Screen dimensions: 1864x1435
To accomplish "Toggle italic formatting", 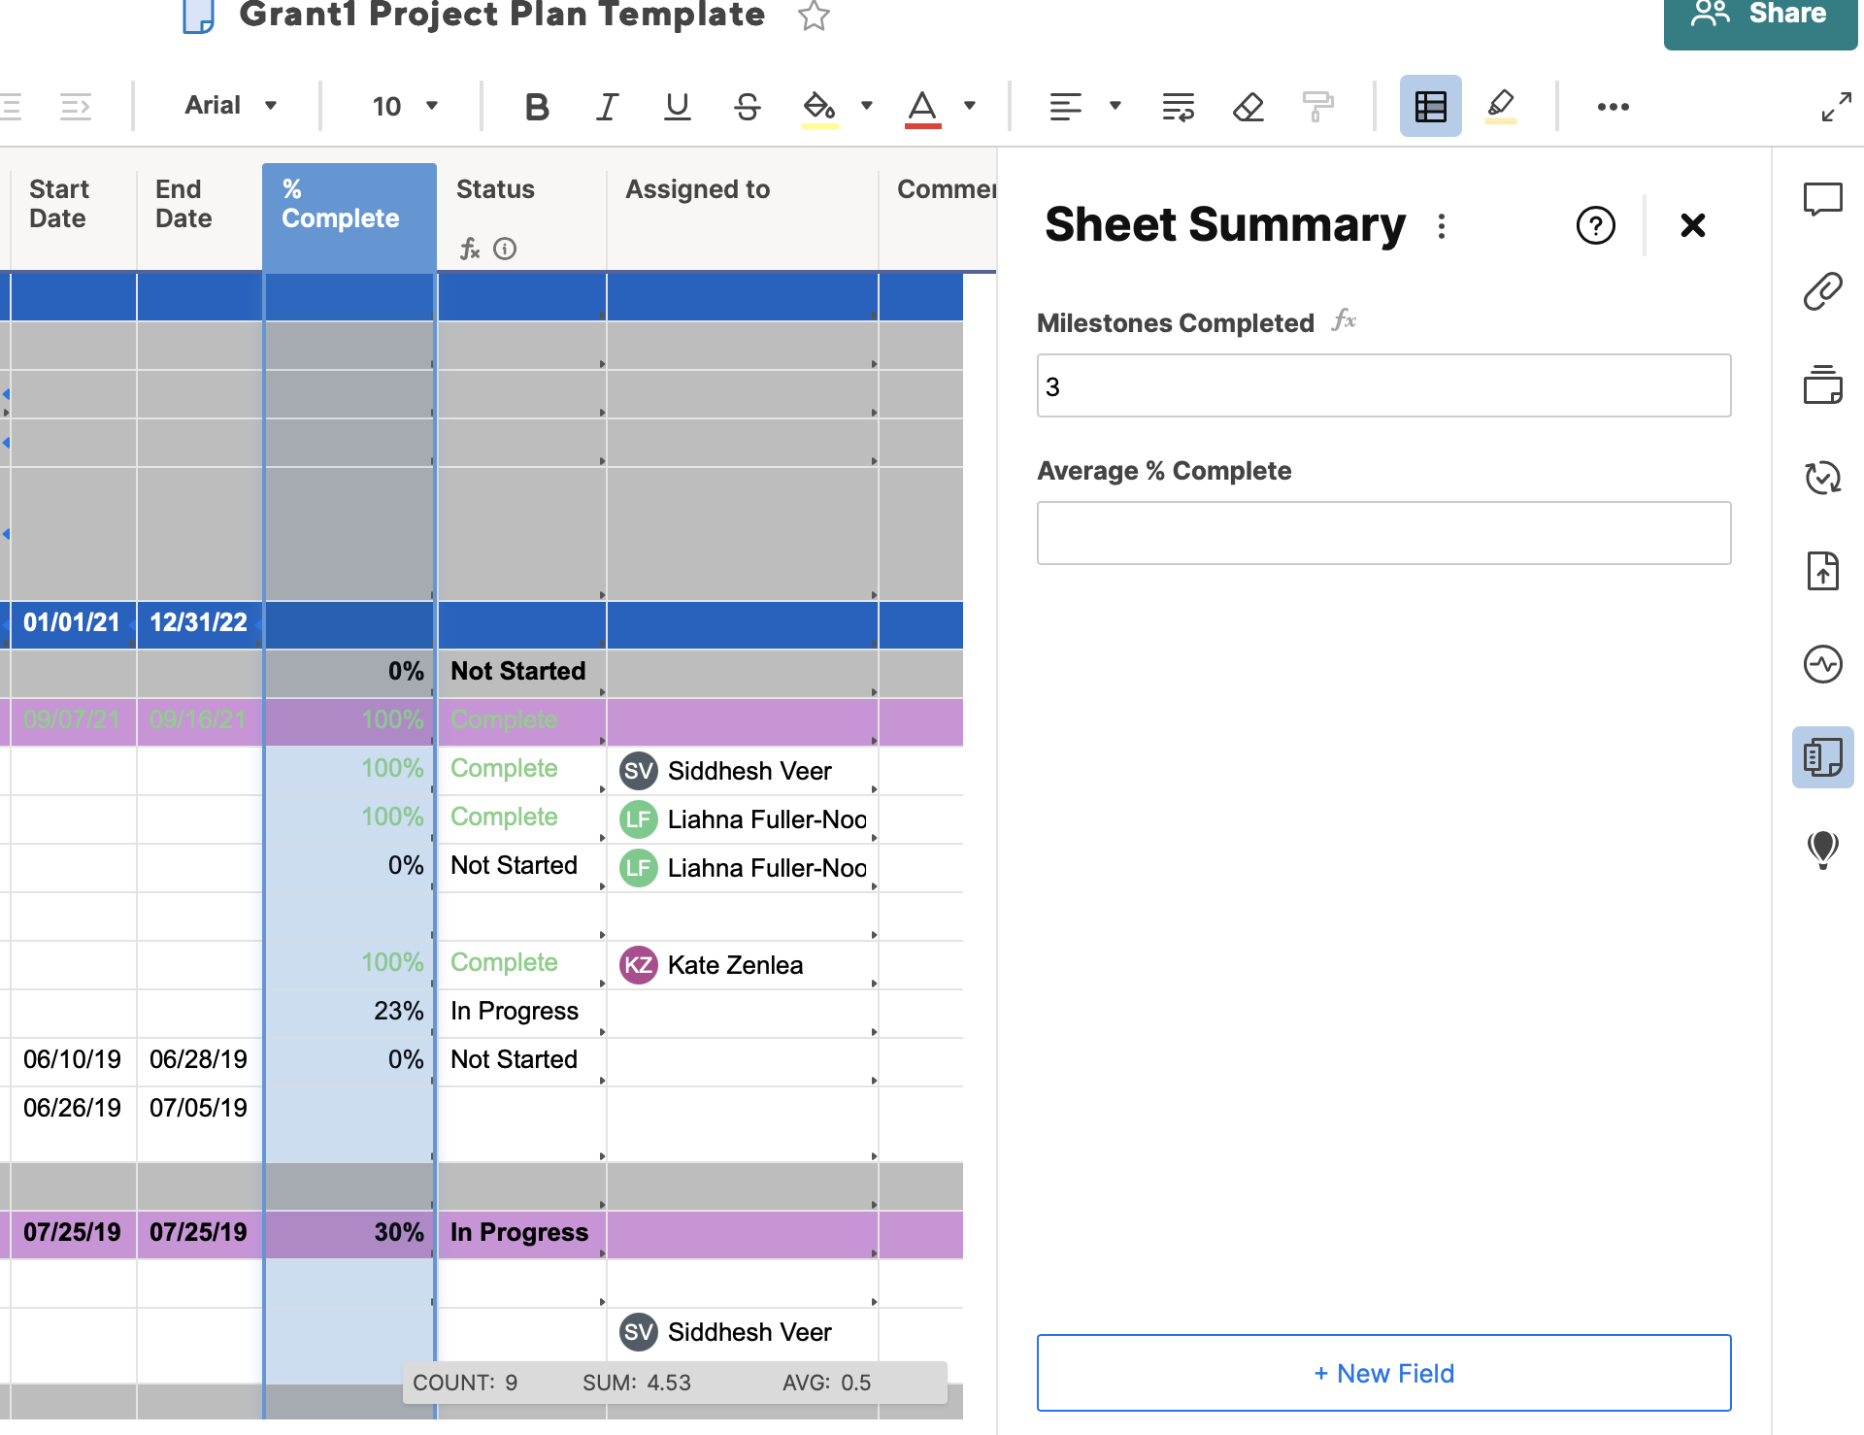I will (x=607, y=107).
